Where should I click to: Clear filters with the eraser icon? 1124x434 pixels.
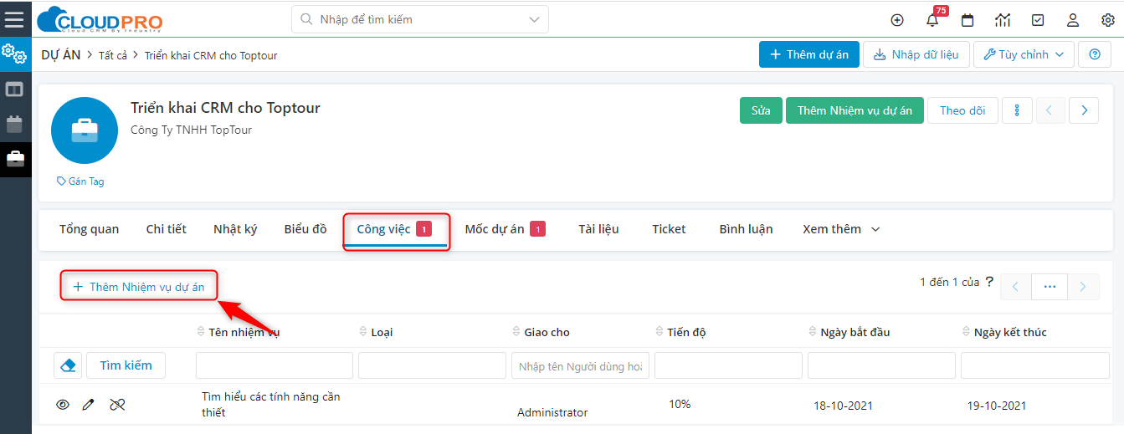click(x=68, y=365)
